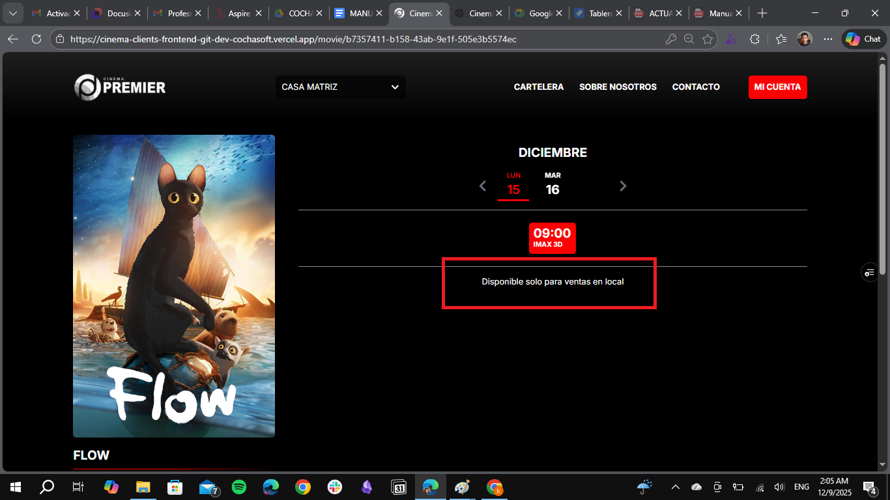Open the browser profile avatar
The height and width of the screenshot is (500, 890).
(x=805, y=39)
